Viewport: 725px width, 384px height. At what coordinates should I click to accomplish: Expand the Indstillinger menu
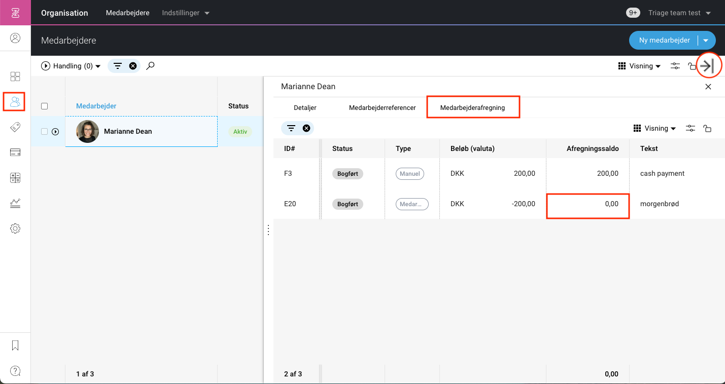(x=186, y=13)
